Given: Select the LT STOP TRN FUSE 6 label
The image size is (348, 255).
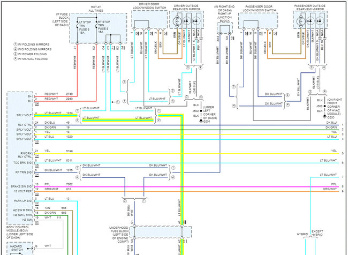Looking at the screenshot, I should (x=85, y=27).
